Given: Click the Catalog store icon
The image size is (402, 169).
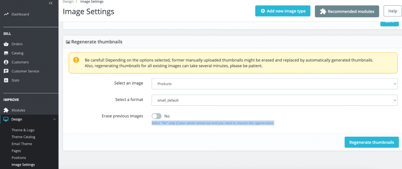Looking at the screenshot, I should click(6, 53).
